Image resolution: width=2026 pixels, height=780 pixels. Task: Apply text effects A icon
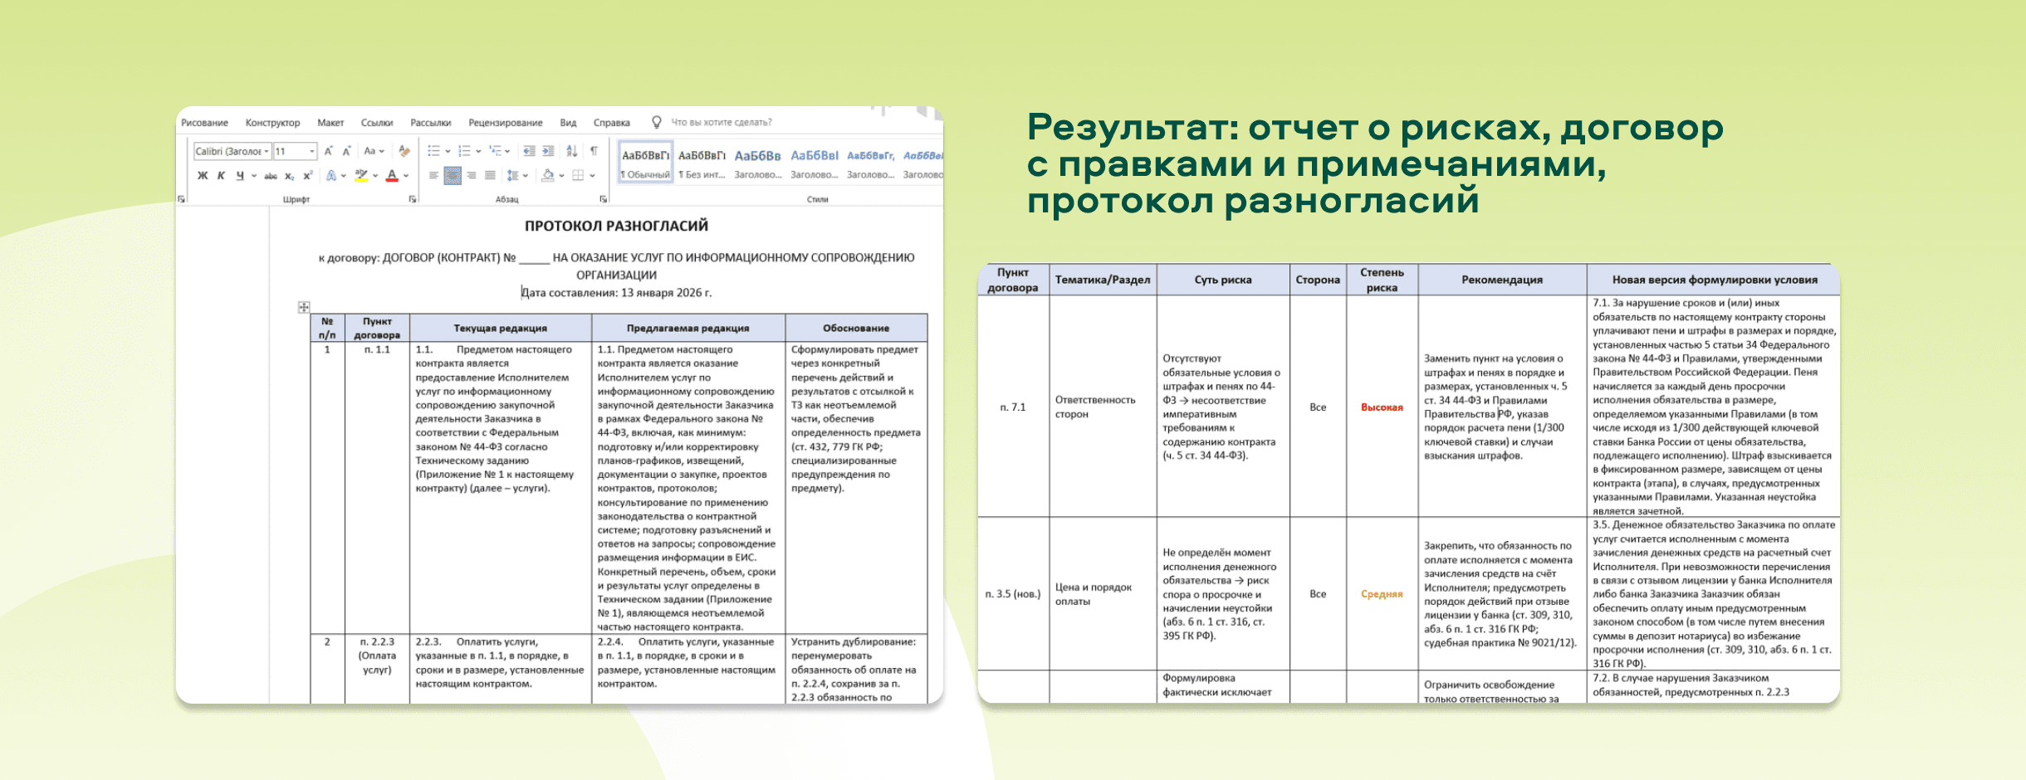(x=331, y=176)
